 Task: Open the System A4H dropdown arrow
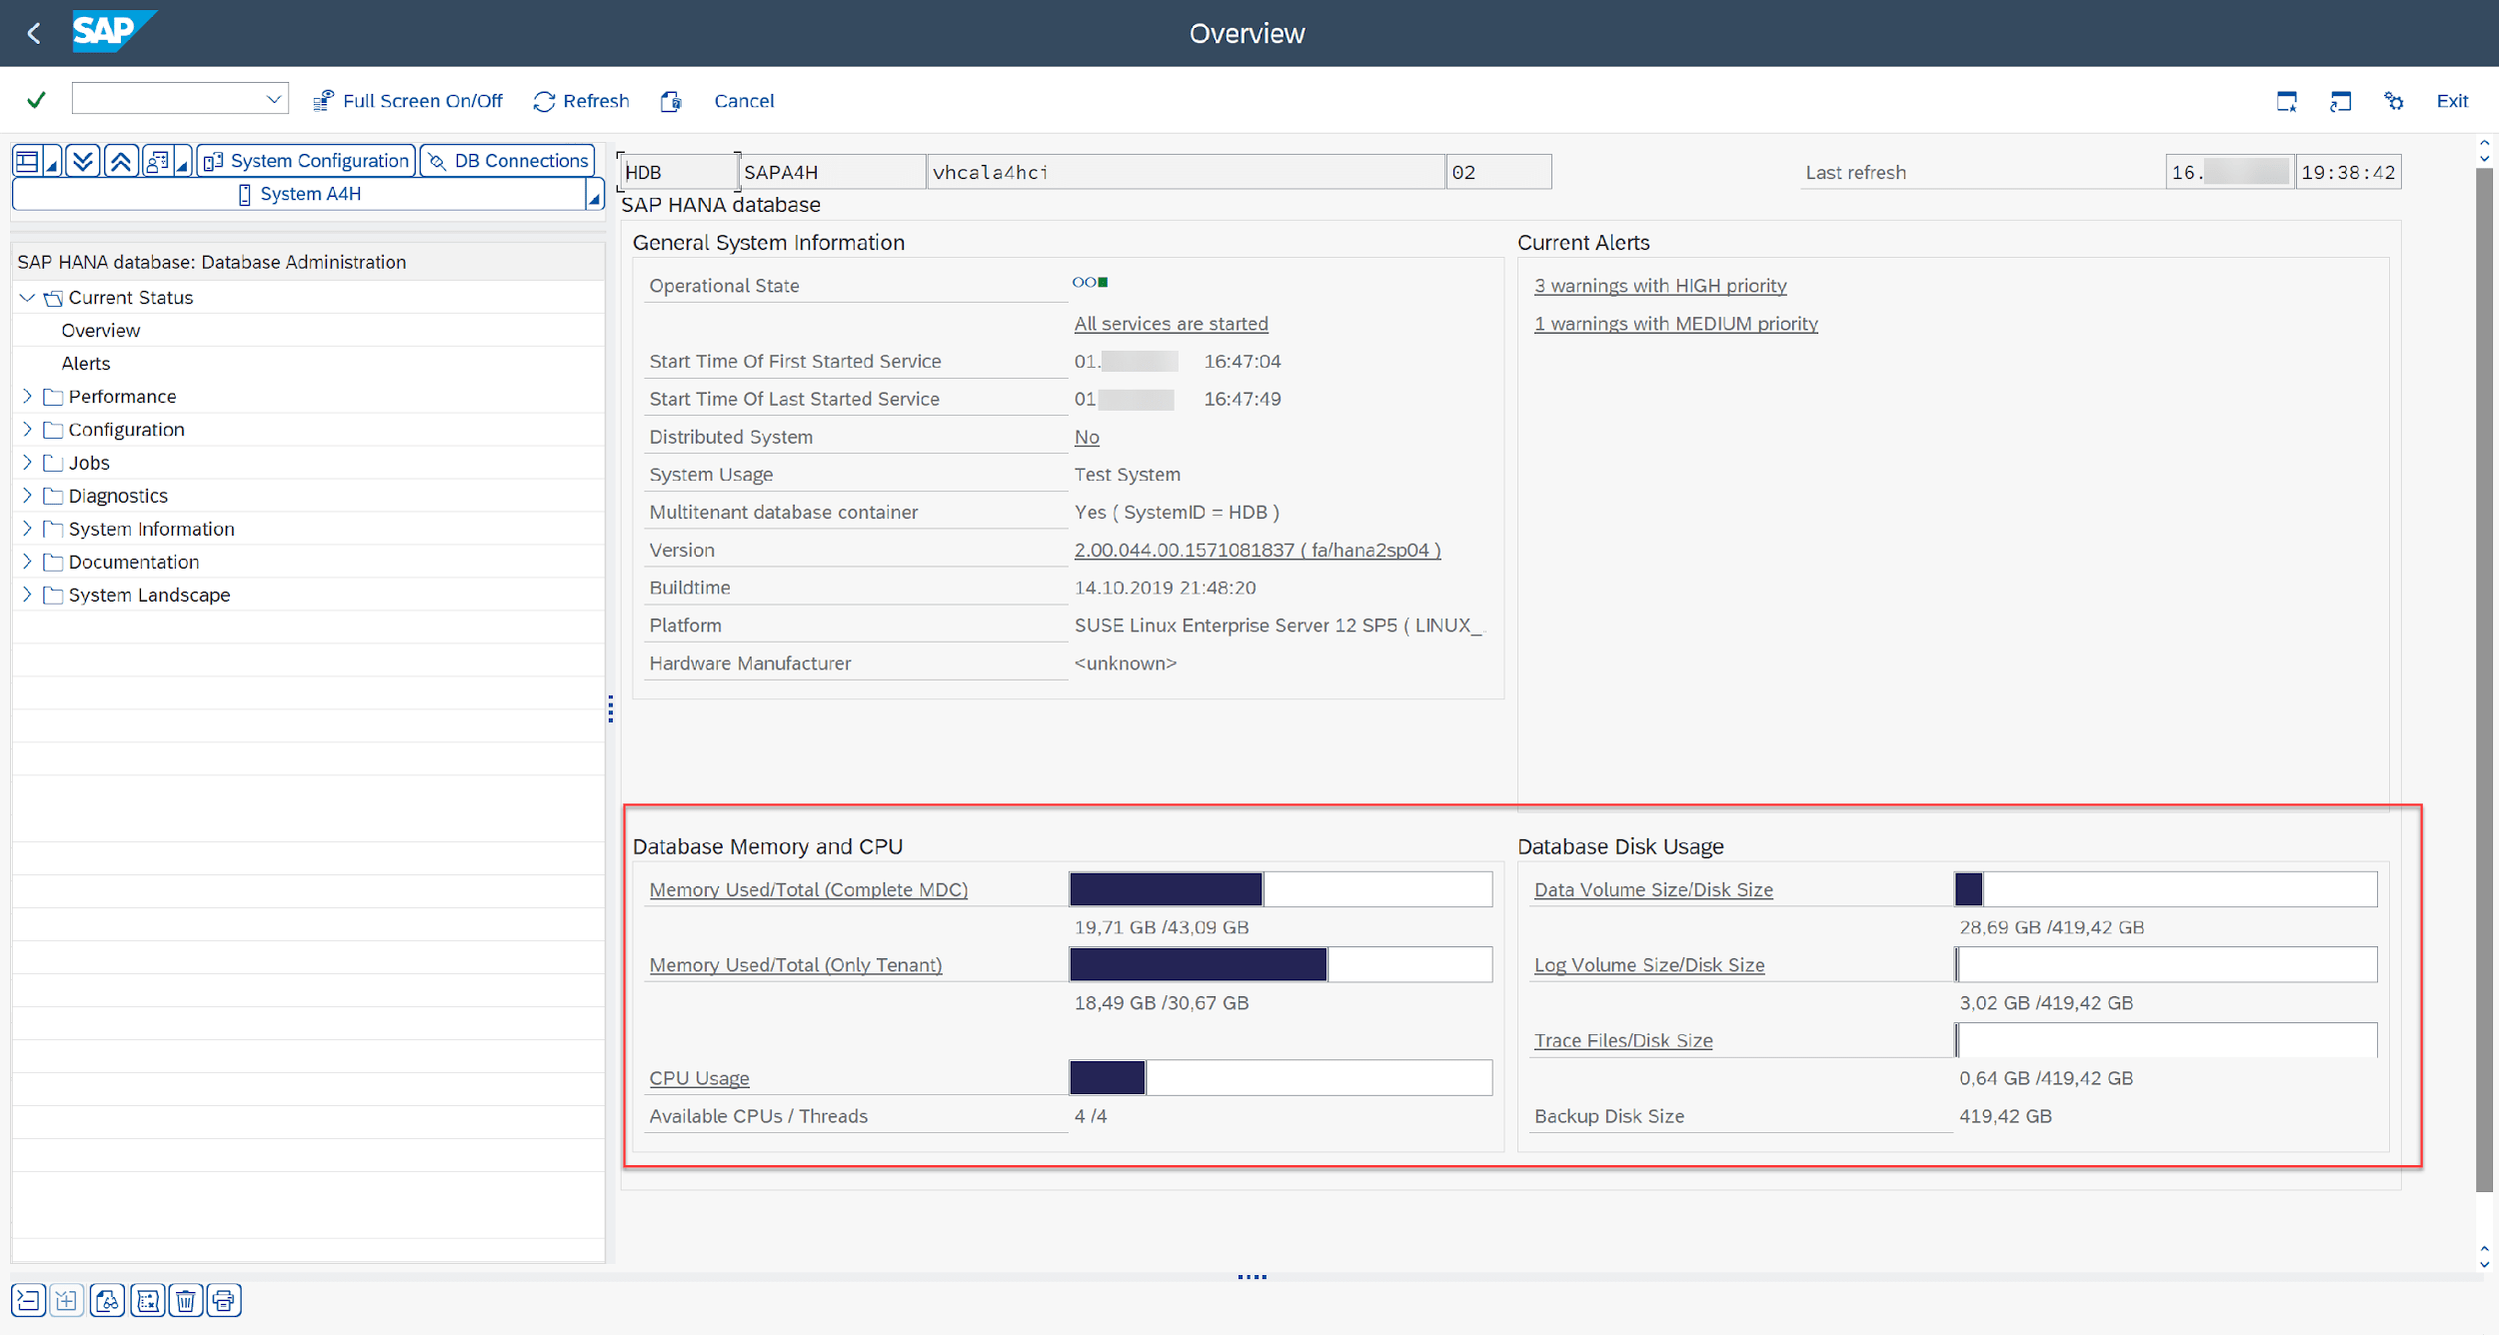coord(594,196)
